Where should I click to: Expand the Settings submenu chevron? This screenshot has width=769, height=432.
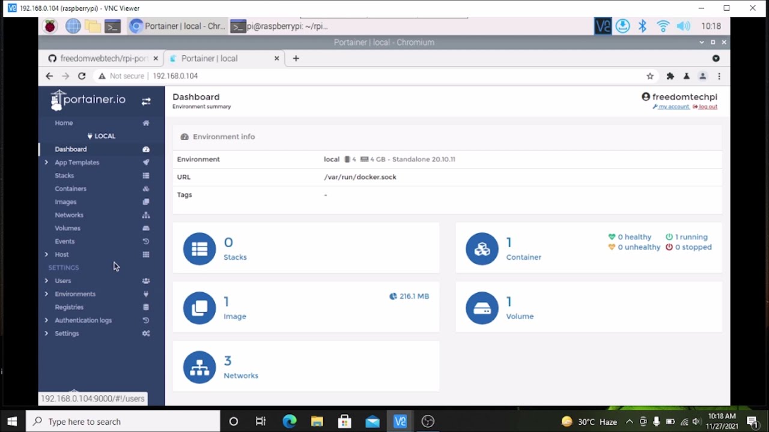(46, 334)
